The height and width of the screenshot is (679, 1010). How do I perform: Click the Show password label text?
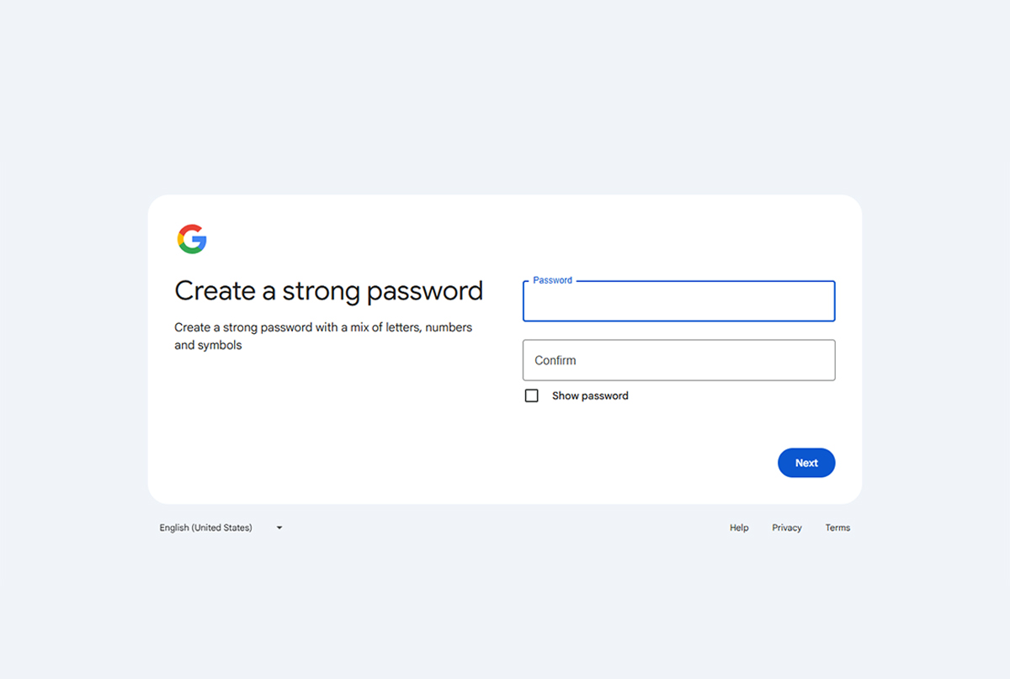[x=590, y=395]
